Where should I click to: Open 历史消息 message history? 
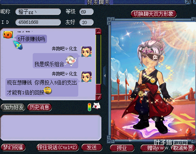coord(39,107)
